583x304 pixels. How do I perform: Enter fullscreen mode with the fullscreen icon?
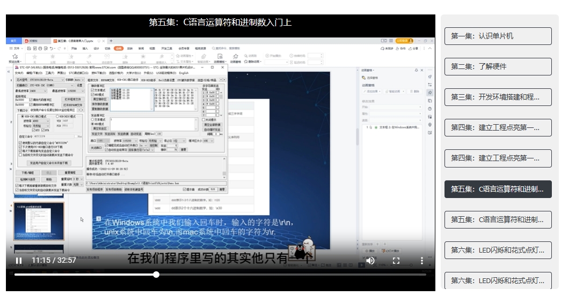[x=396, y=261]
